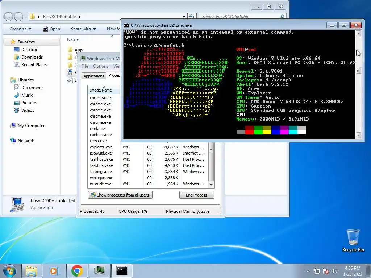This screenshot has width=371, height=278.
Task: Click the Explorer refresh button
Action: [x=192, y=17]
